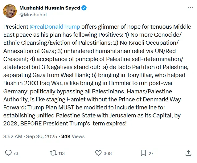Viewport: 197px width, 163px height.
Task: Click the 27 bookmarks count
Action: point(151,153)
